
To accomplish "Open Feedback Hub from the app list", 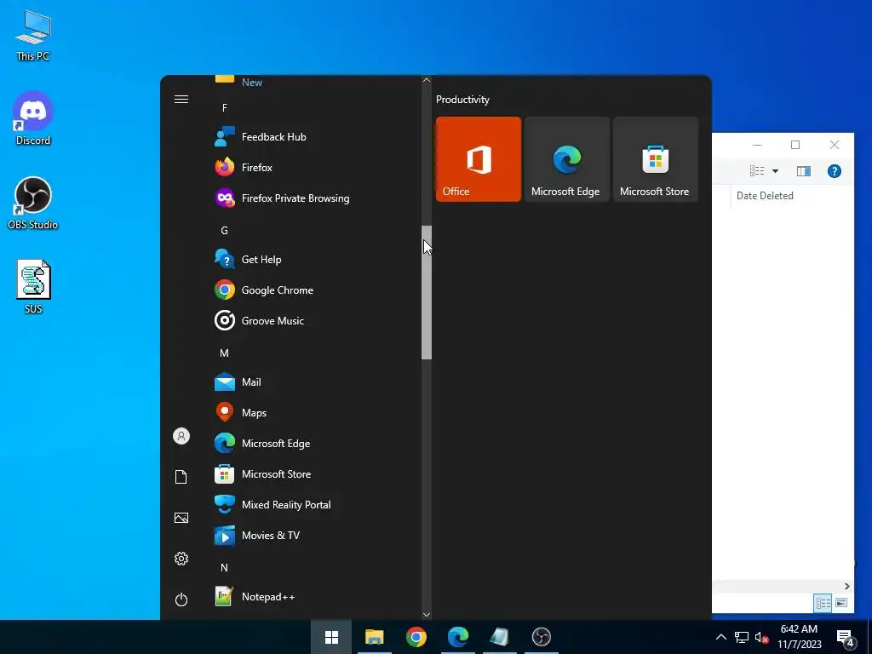I will 314,137.
